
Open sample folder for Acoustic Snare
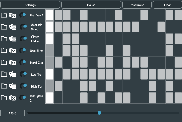point(4,27)
